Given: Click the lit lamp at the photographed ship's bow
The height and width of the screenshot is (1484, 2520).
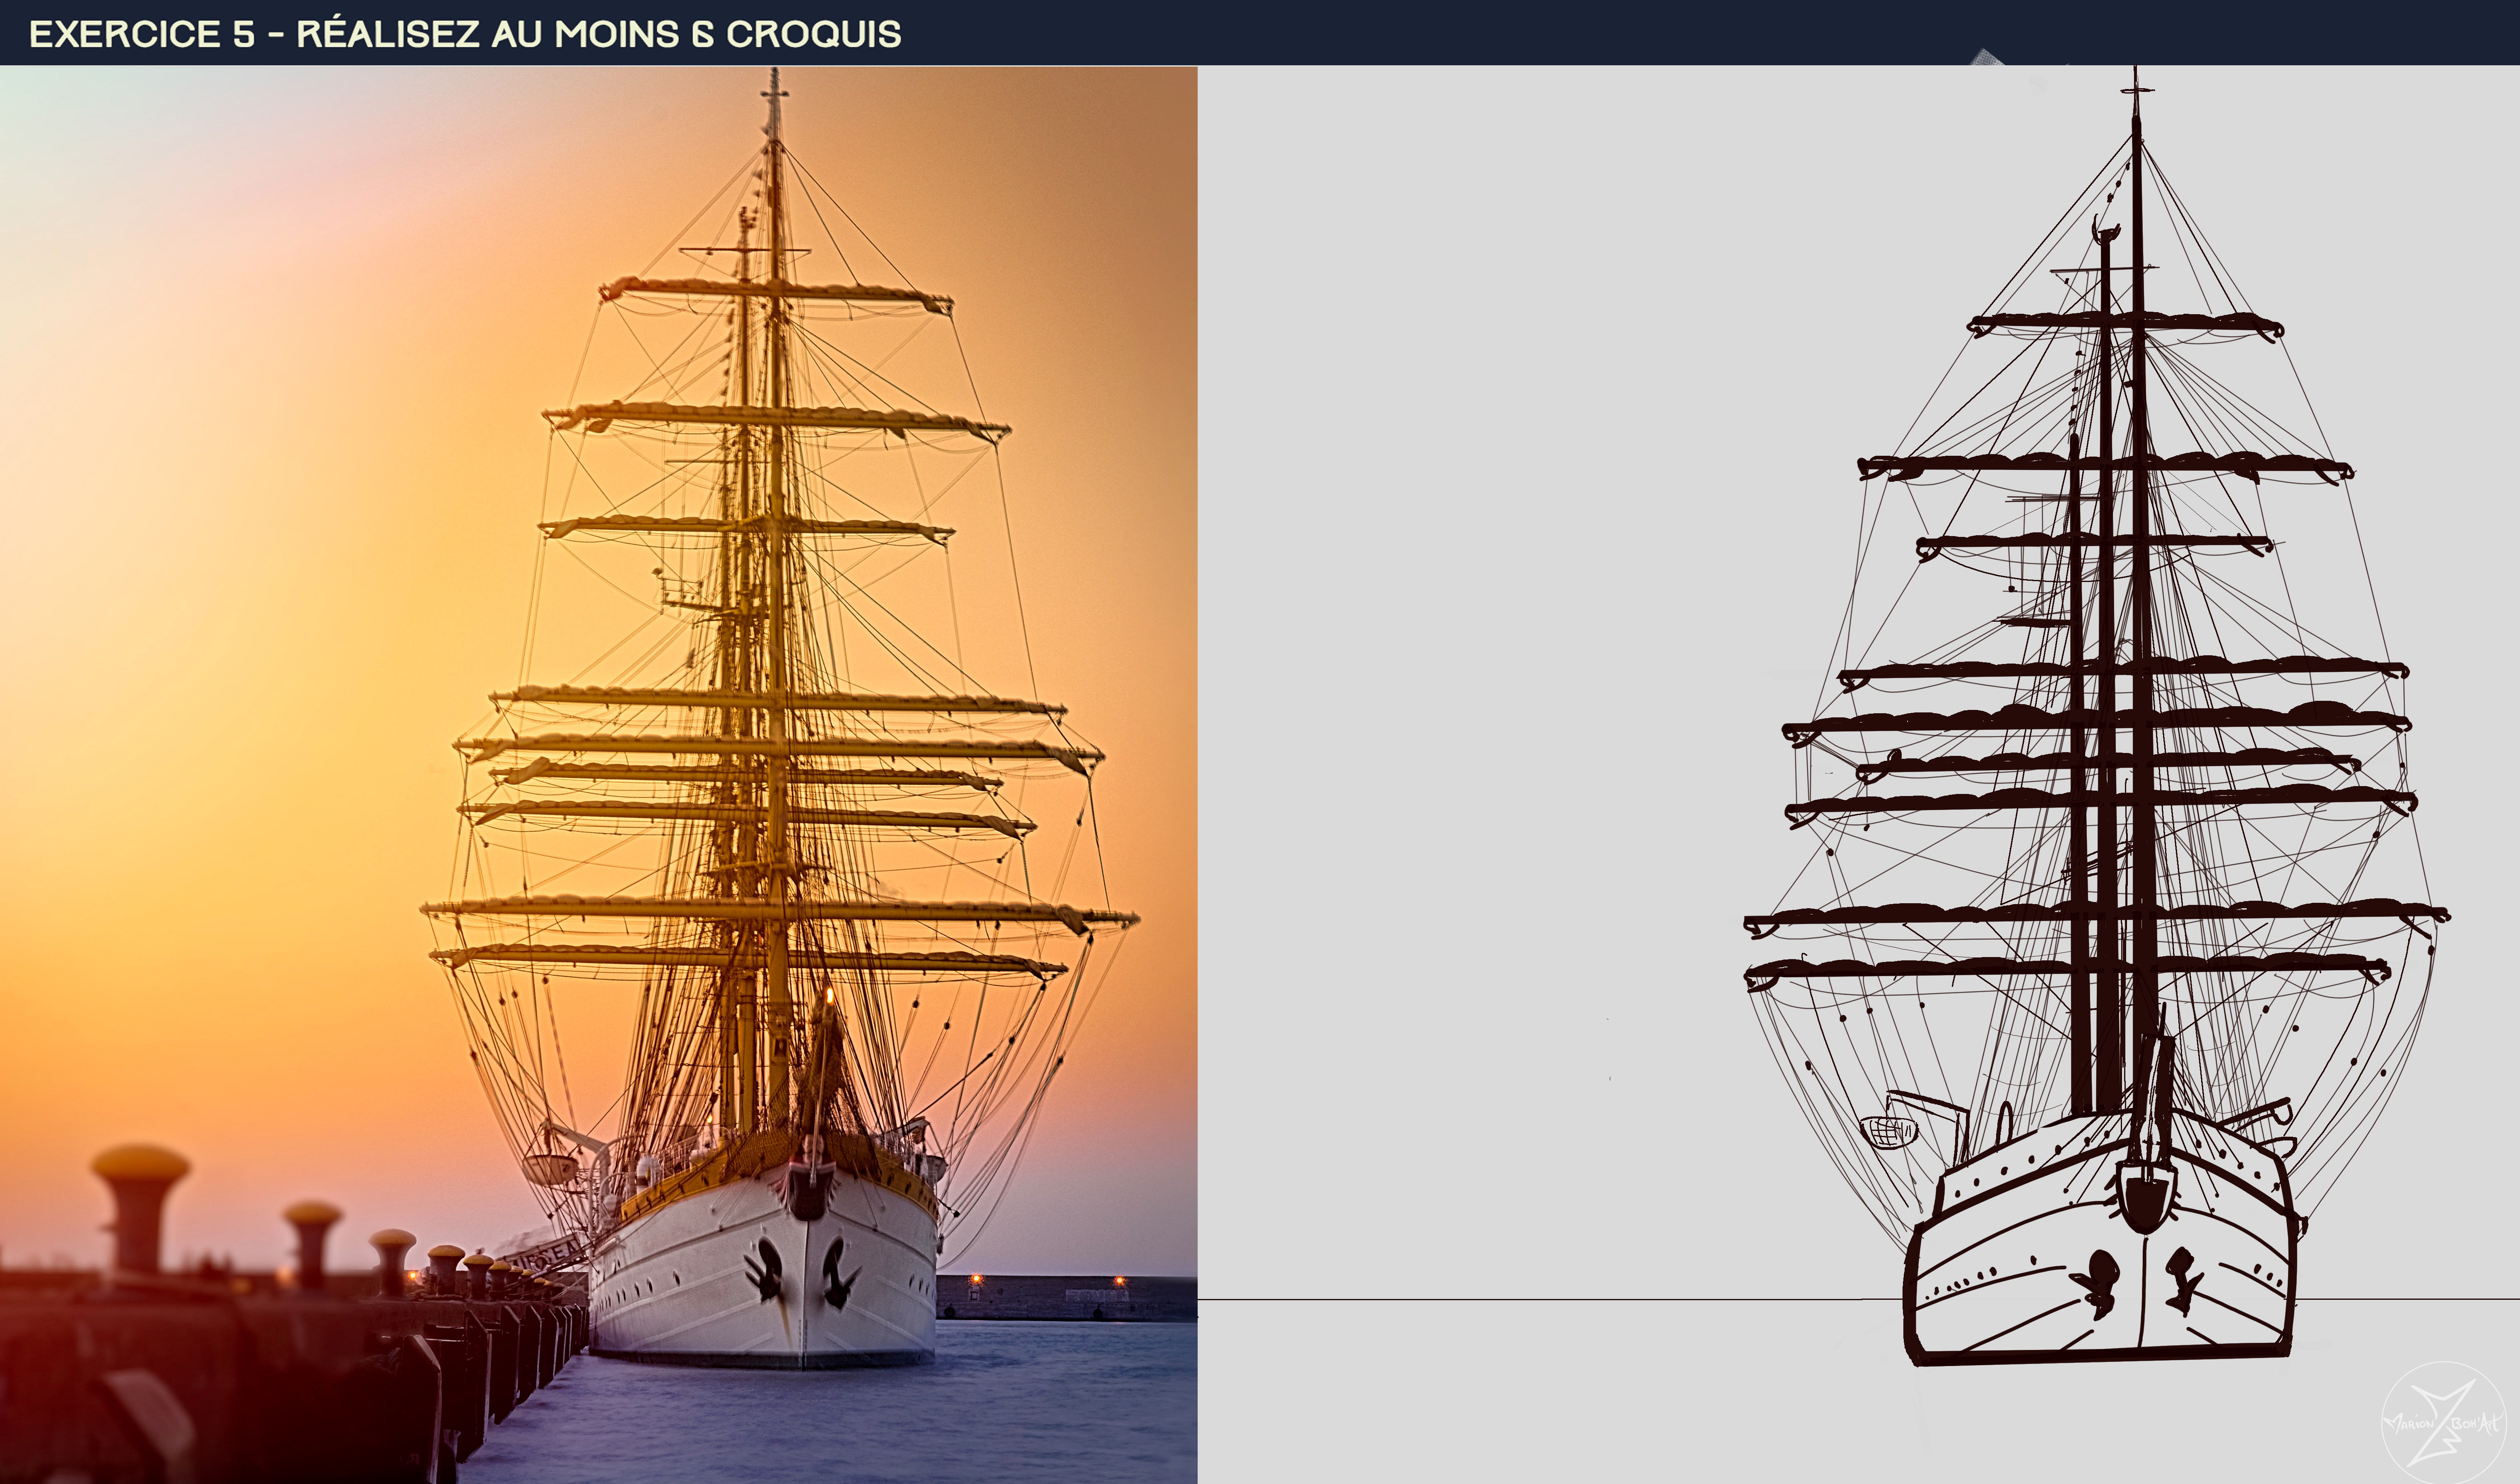Looking at the screenshot, I should click(x=828, y=995).
